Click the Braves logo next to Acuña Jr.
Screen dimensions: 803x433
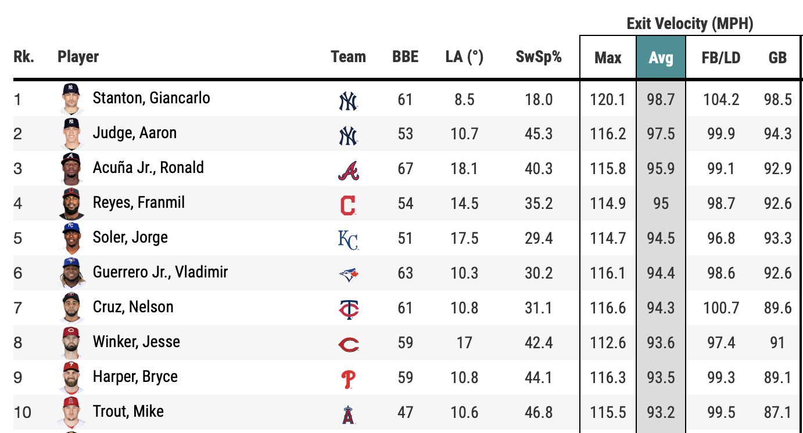click(x=348, y=171)
